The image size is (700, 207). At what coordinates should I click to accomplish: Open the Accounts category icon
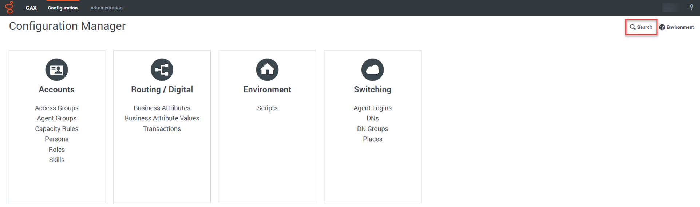point(56,69)
